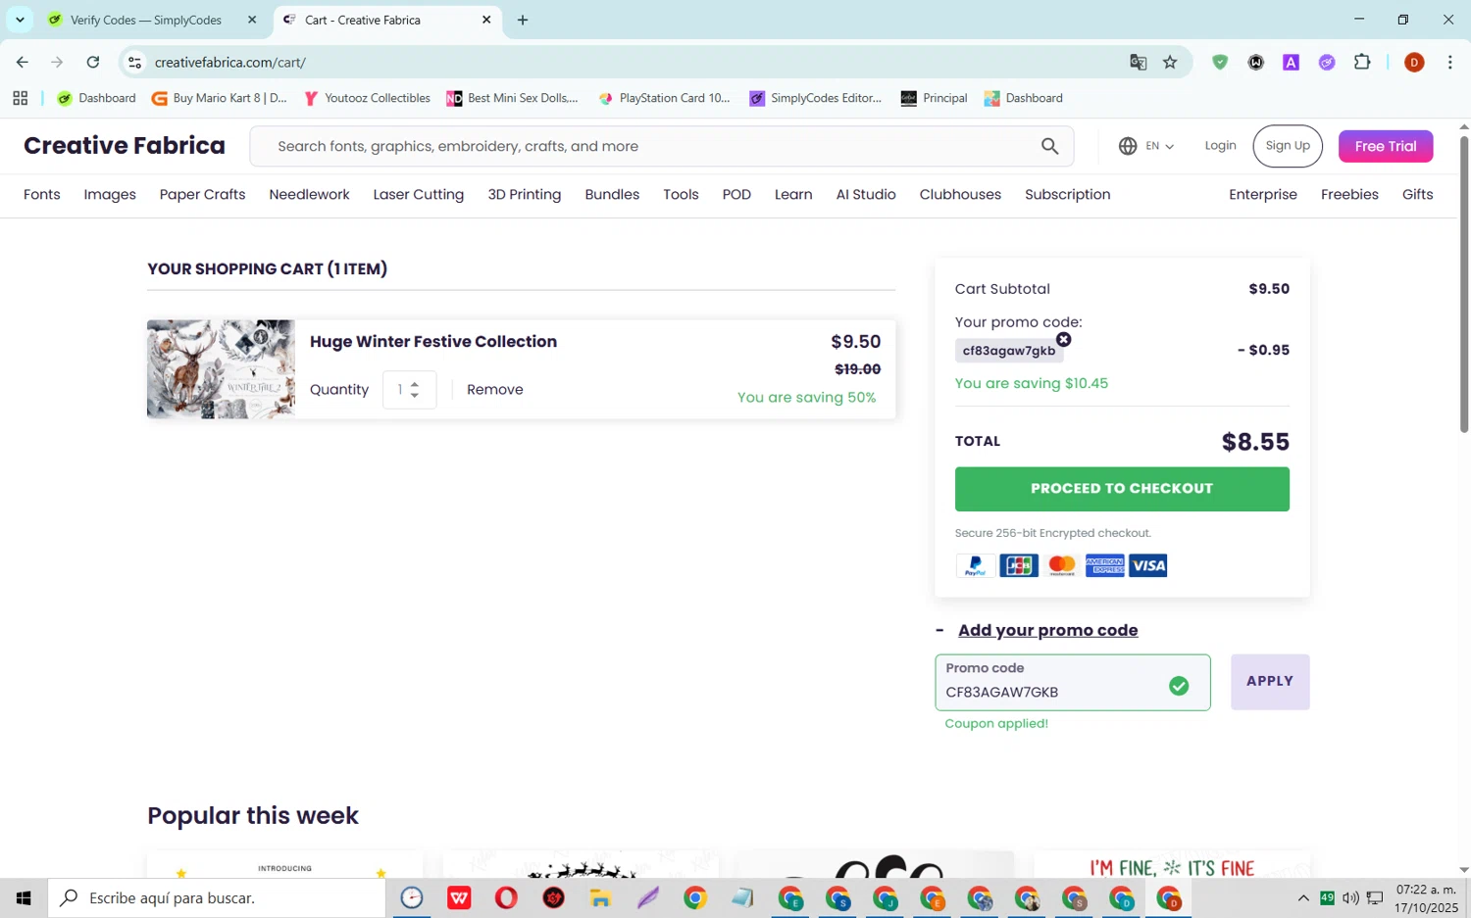Open SimplyCodes Editor bookmark
The height and width of the screenshot is (918, 1471).
pyautogui.click(x=816, y=98)
